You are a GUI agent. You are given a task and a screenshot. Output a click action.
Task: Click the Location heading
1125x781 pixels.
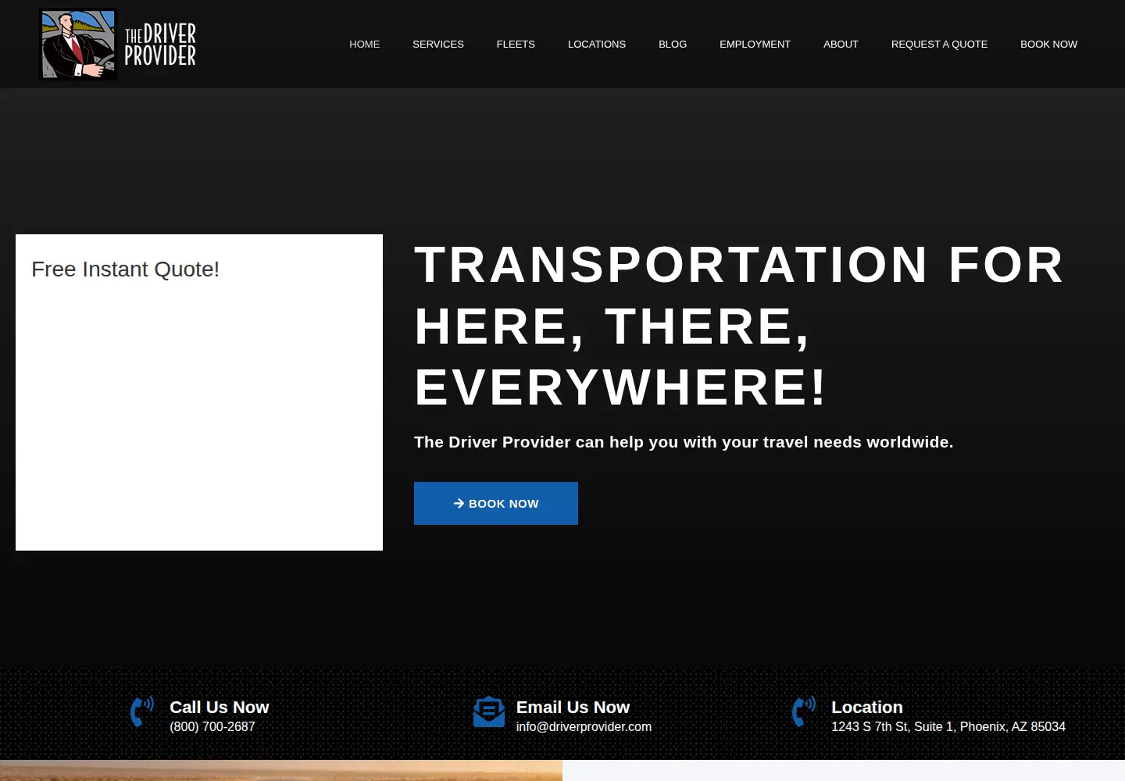867,707
